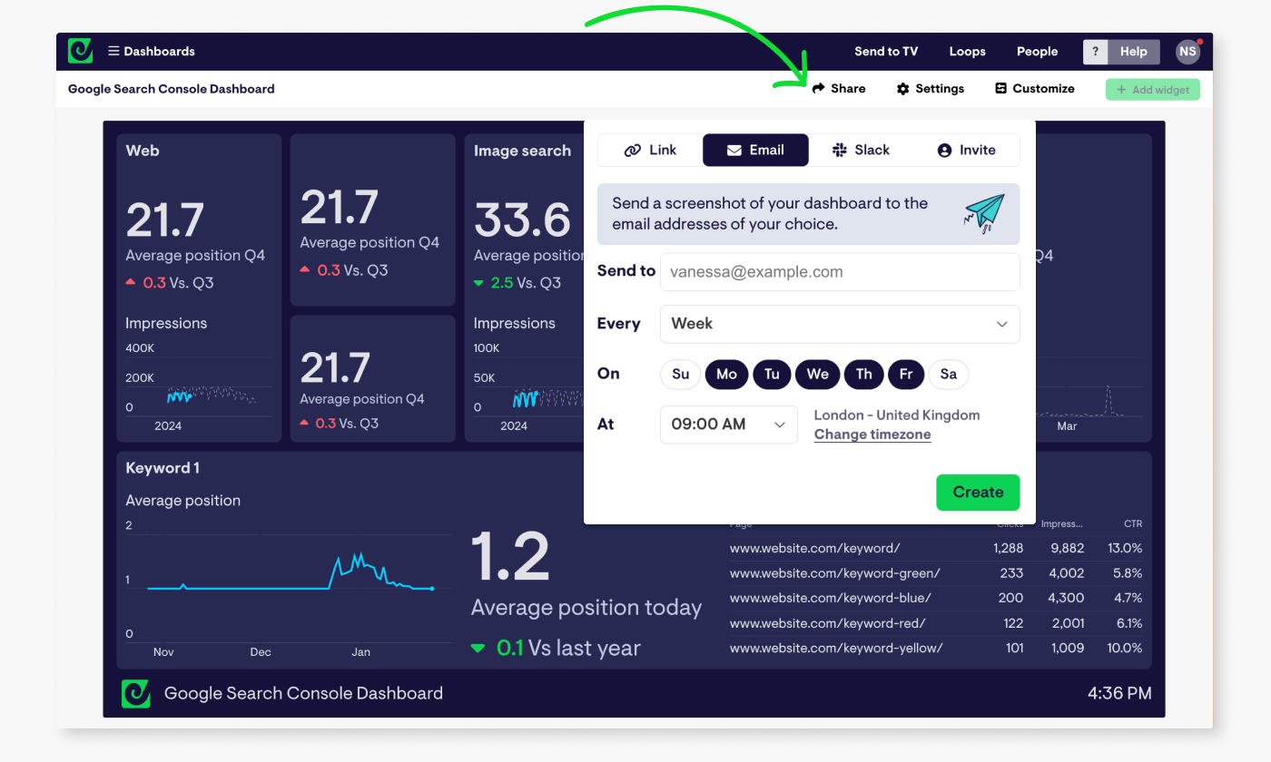1271x762 pixels.
Task: Enable Sunday in the schedule days
Action: [x=680, y=374]
